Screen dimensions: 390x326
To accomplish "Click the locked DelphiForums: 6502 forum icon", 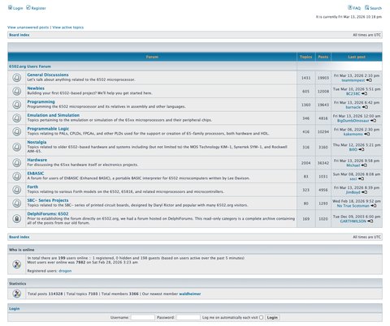I will pyautogui.click(x=17, y=219).
